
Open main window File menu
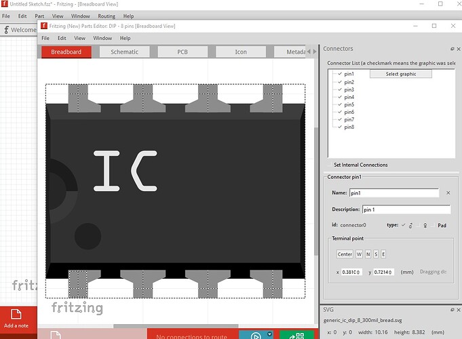(6, 16)
